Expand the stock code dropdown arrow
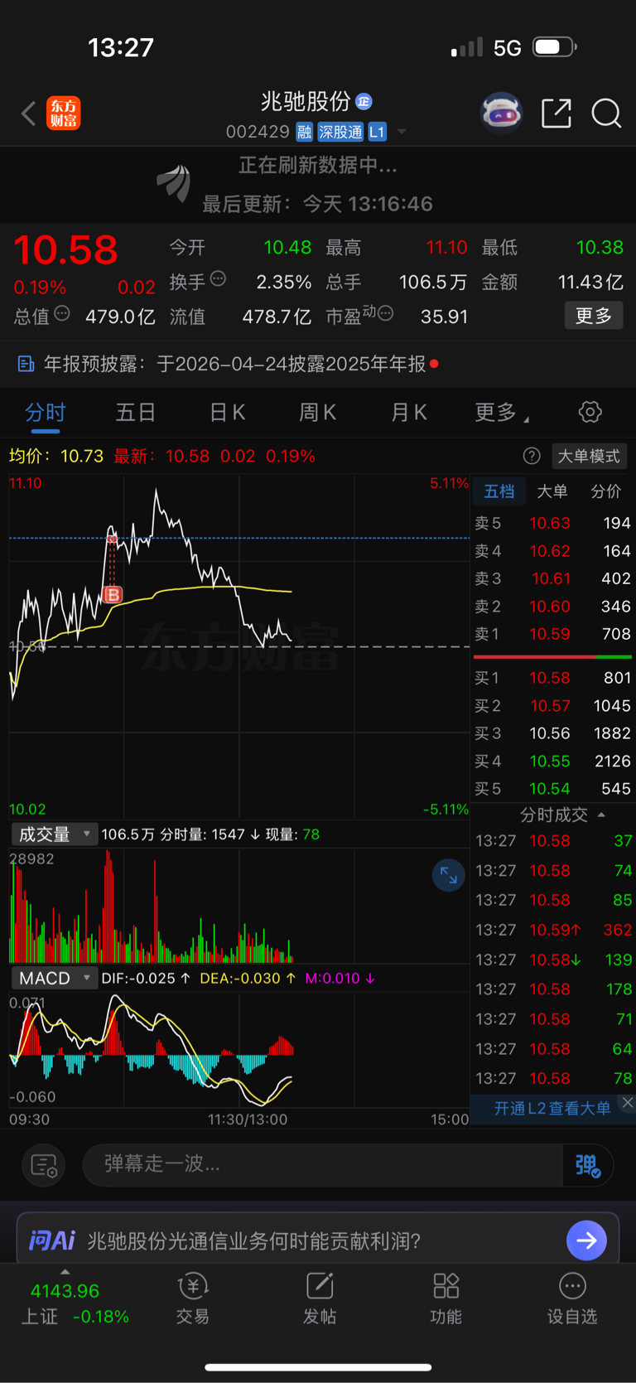 pyautogui.click(x=402, y=132)
